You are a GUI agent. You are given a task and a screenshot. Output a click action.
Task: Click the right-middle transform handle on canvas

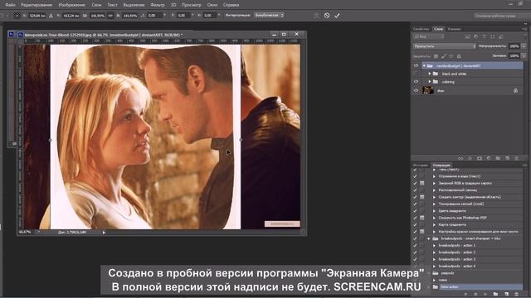pyautogui.click(x=241, y=140)
